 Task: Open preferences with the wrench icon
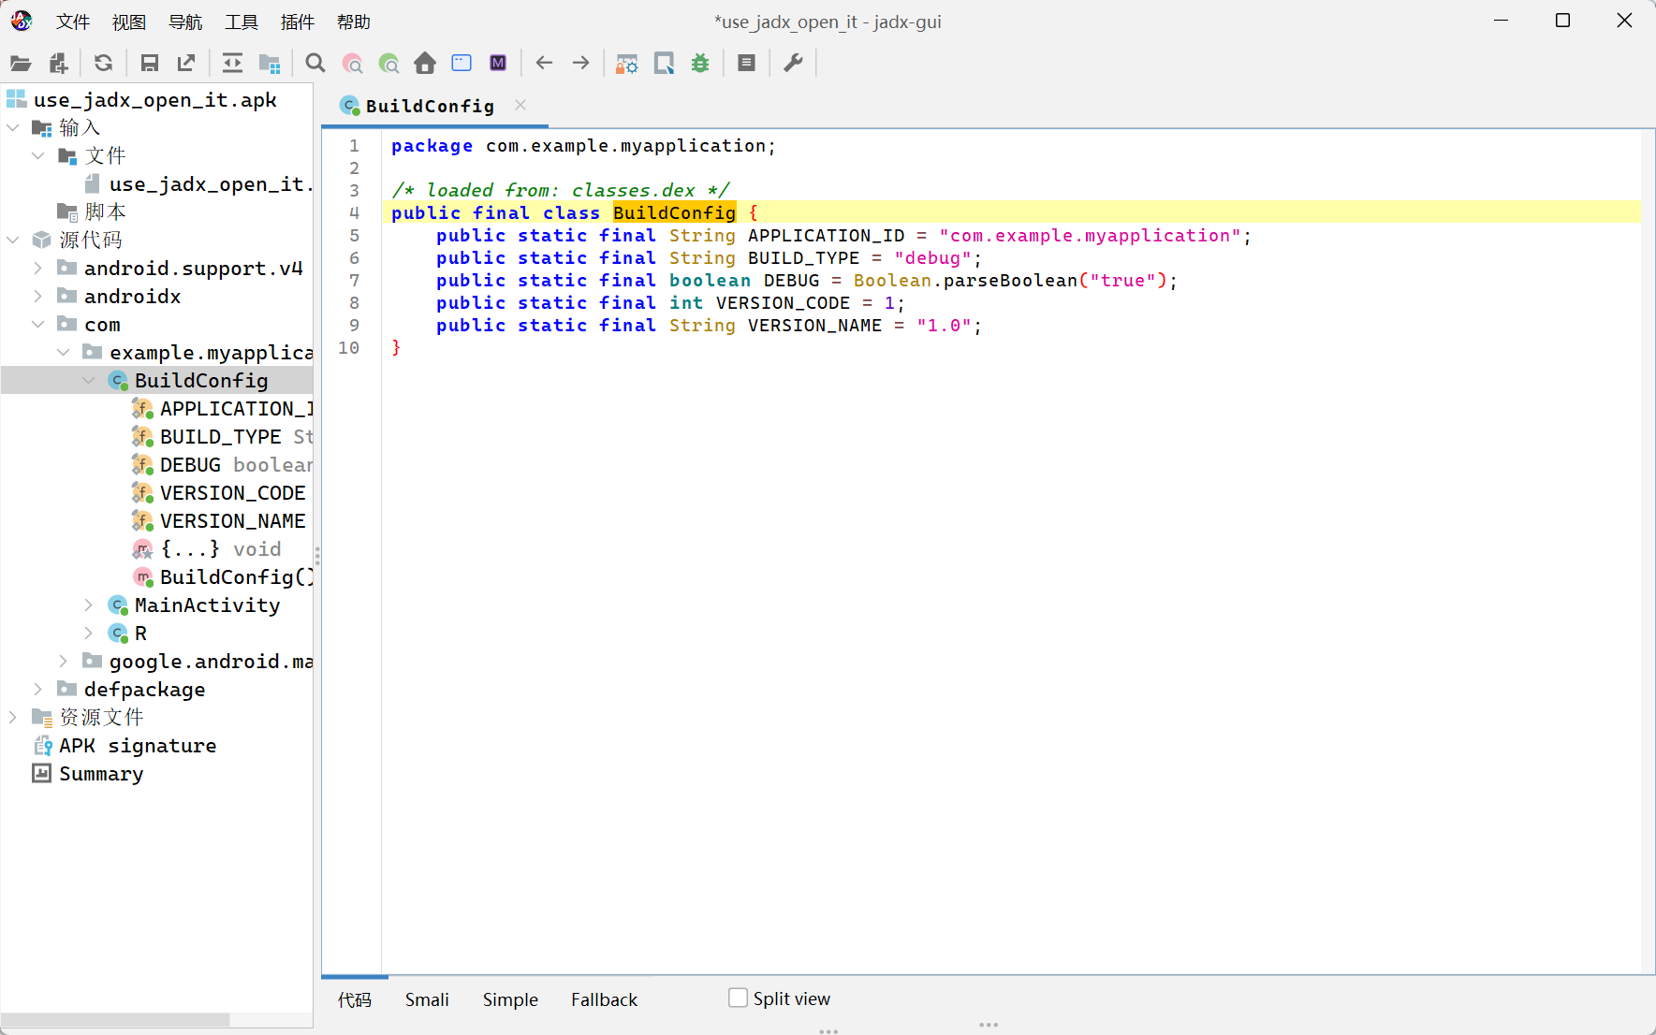793,63
